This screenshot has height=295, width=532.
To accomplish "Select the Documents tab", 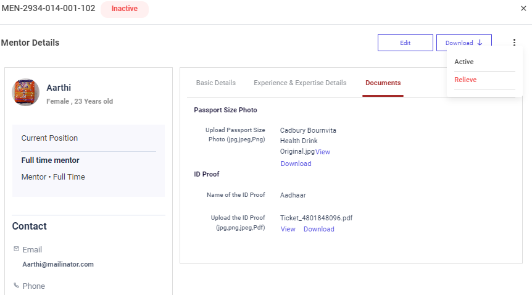I will coord(383,83).
